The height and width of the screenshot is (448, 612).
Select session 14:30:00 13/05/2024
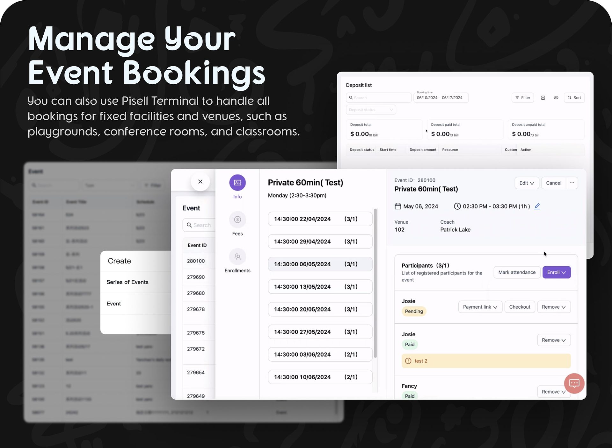click(320, 287)
